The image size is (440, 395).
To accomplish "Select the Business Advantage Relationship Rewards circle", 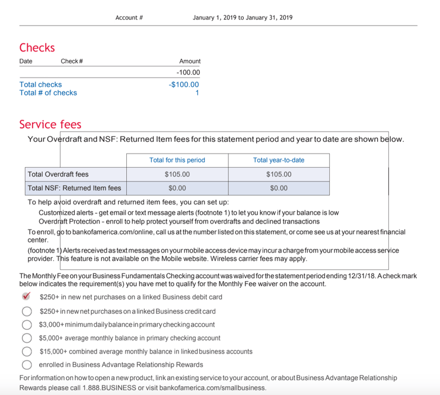I will [27, 365].
